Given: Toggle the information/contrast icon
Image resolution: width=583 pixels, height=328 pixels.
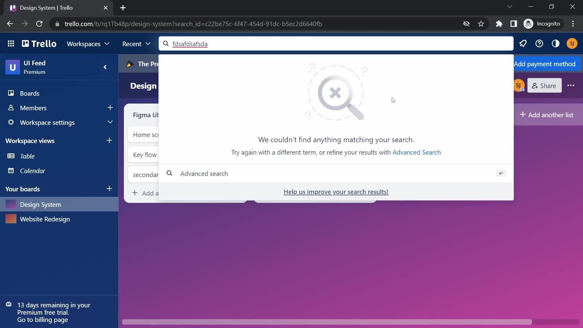Looking at the screenshot, I should tap(556, 44).
